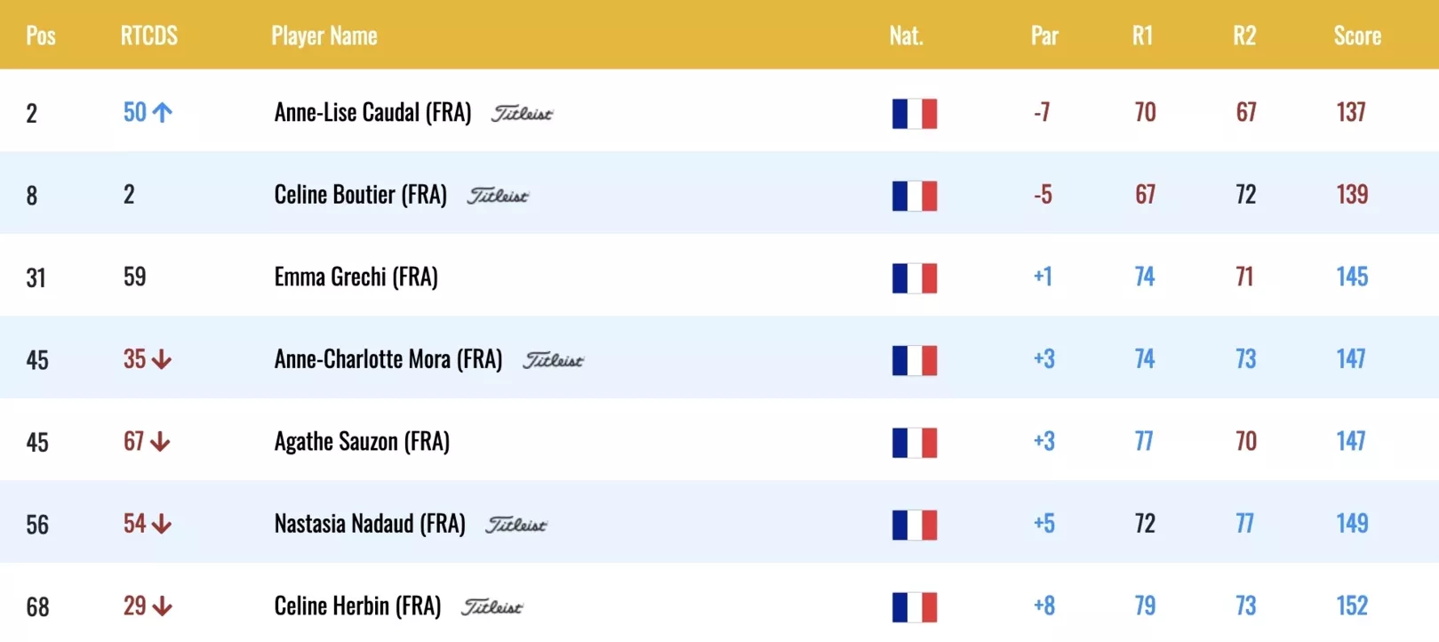Click the Titleist logo next to Anne-Lise Caudal

pos(522,114)
